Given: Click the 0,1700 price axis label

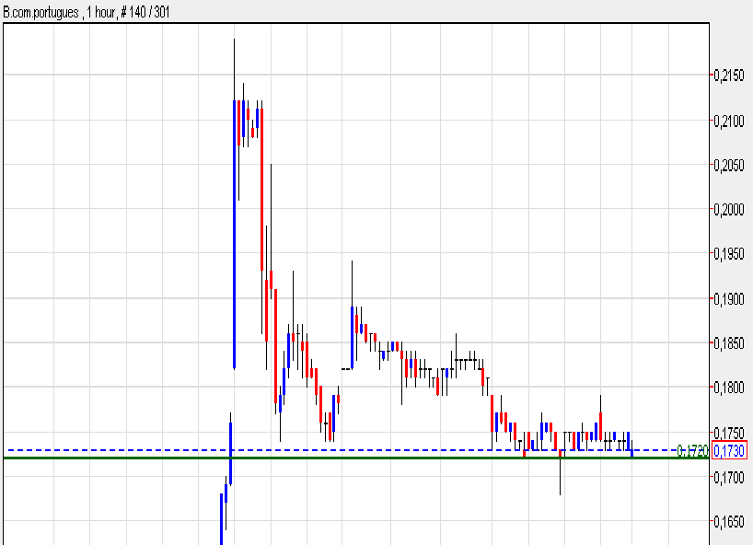Looking at the screenshot, I should click(x=729, y=477).
